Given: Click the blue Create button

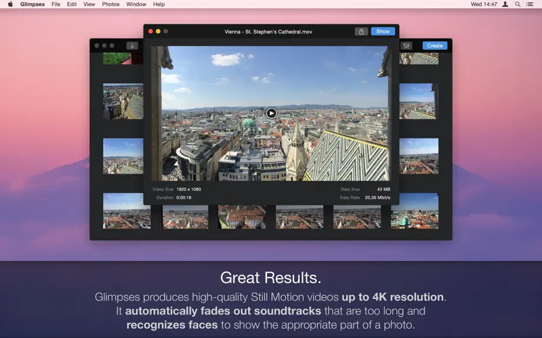Looking at the screenshot, I should click(434, 46).
